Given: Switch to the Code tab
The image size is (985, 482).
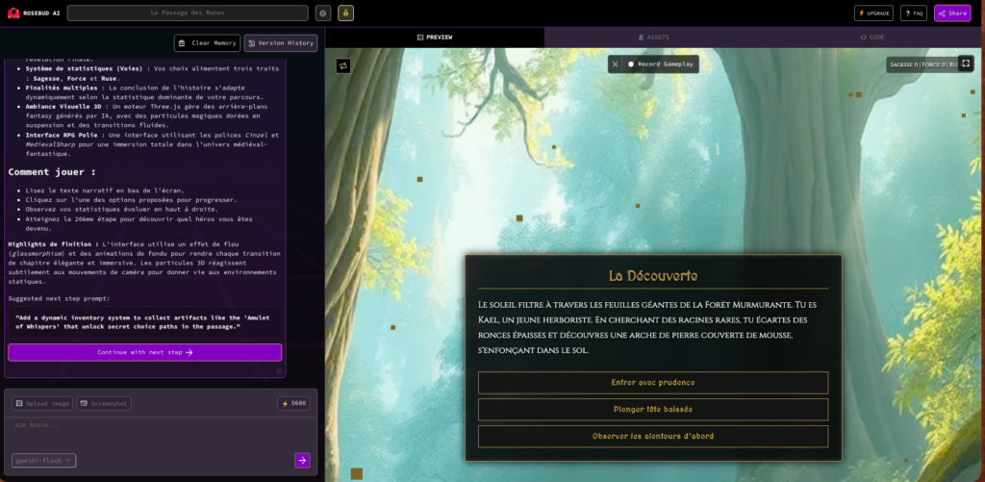Looking at the screenshot, I should pos(873,38).
